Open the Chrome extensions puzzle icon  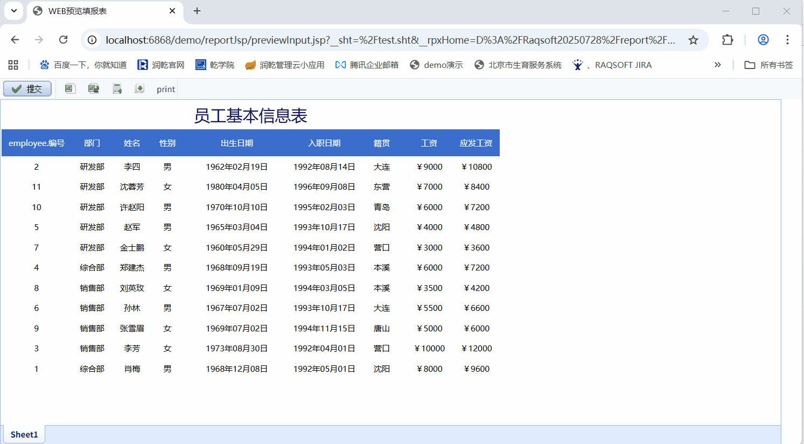(728, 40)
